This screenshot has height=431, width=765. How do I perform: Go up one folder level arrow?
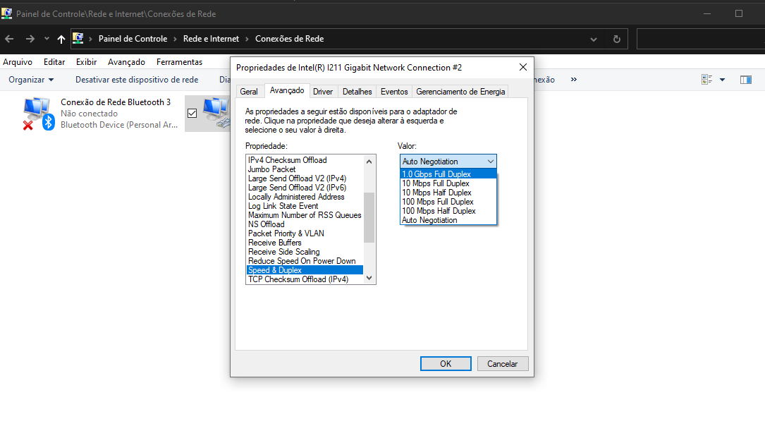pos(61,39)
